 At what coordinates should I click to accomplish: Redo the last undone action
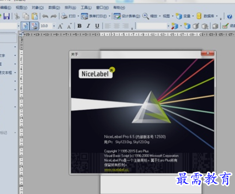point(53,16)
